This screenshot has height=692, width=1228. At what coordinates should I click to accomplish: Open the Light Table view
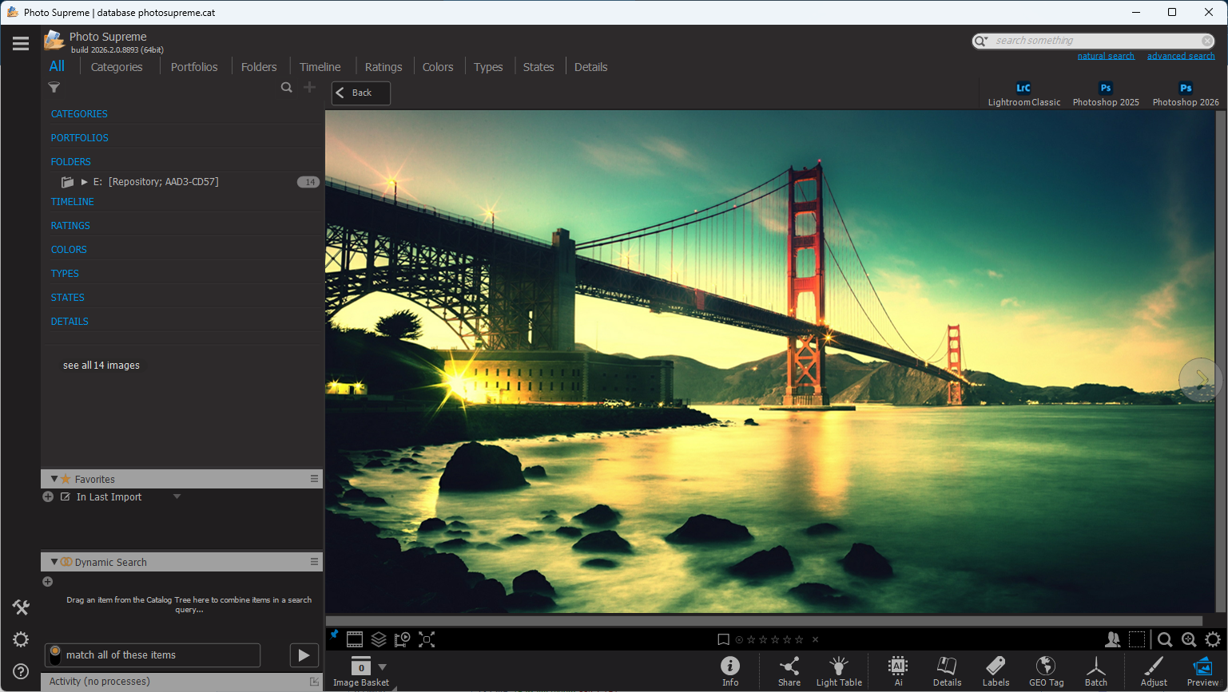tap(838, 670)
